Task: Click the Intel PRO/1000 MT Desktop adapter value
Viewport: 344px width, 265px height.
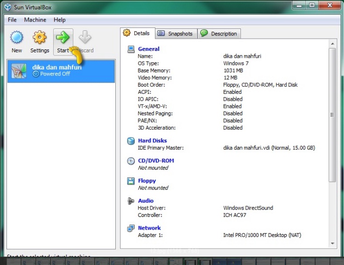Action: point(262,235)
